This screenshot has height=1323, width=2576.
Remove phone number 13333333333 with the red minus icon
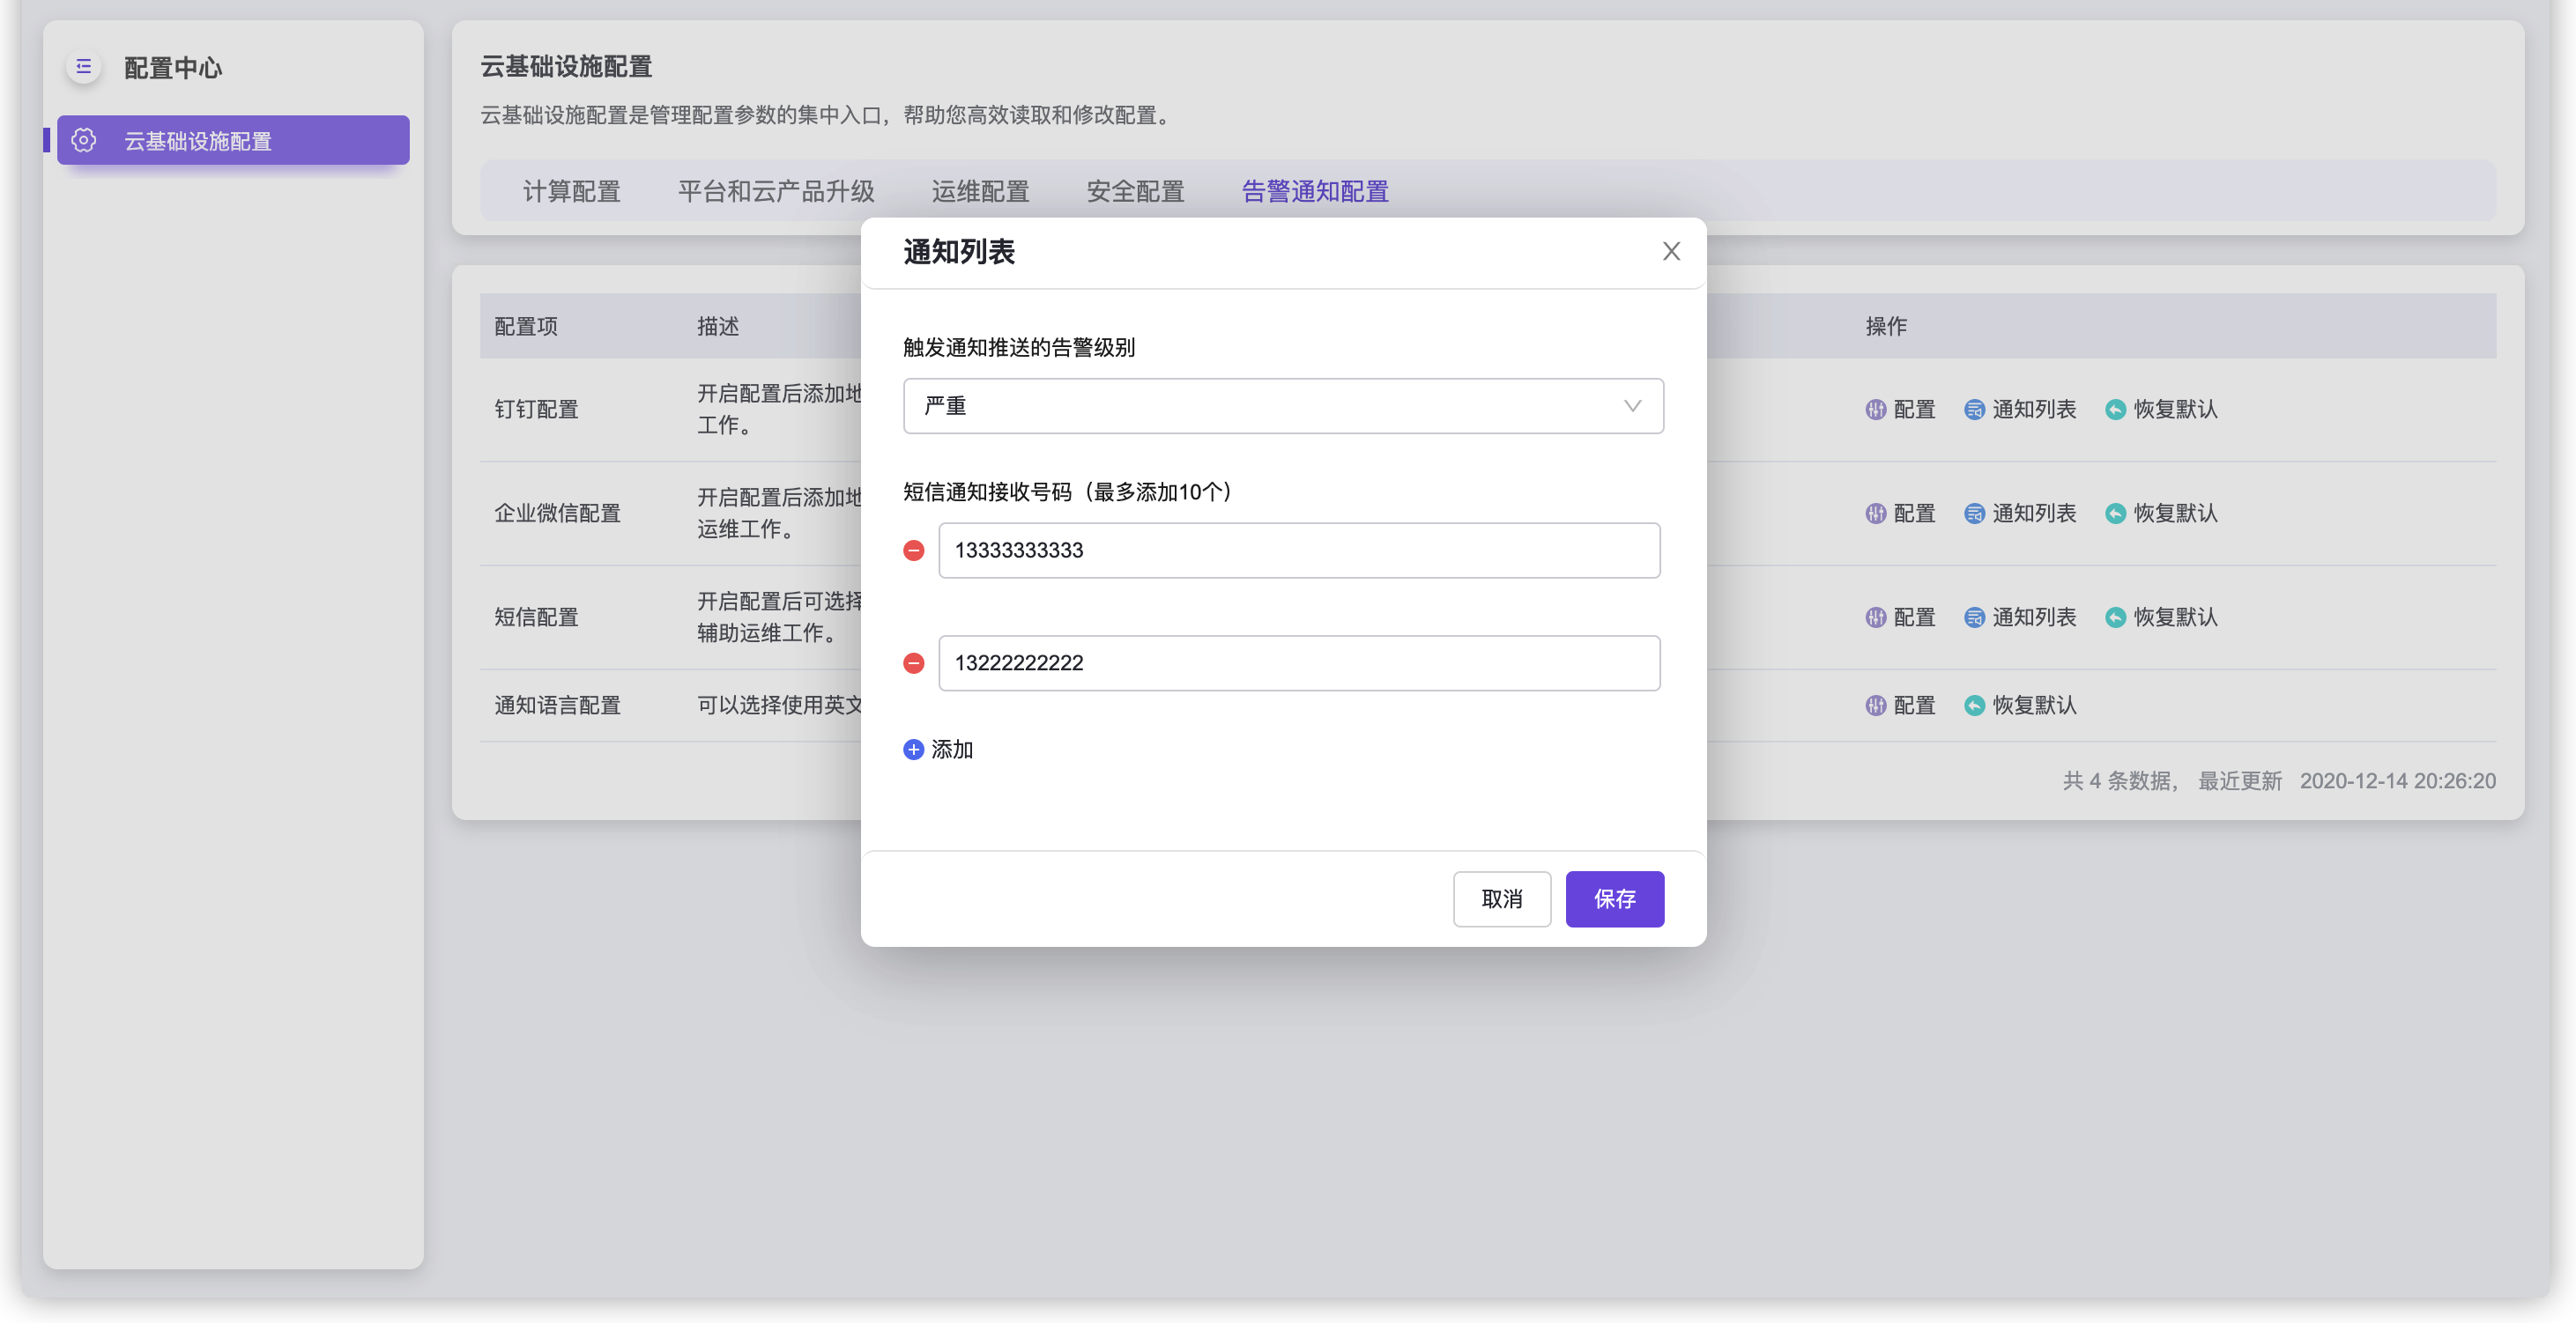point(913,551)
